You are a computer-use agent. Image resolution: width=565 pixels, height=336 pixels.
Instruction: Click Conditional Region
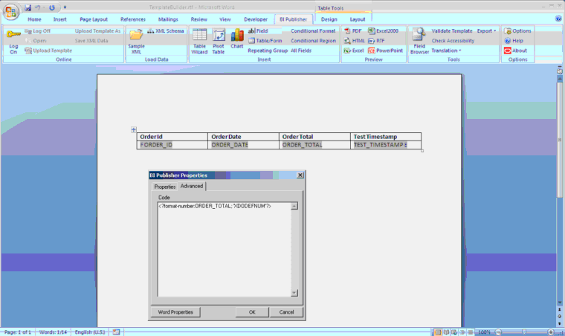click(313, 41)
